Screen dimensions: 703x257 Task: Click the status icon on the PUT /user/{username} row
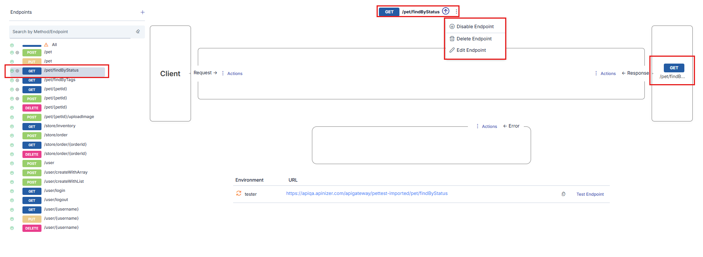[x=12, y=219]
